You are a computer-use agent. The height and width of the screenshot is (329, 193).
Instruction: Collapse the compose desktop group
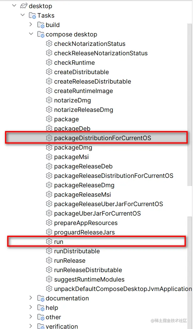click(x=31, y=34)
